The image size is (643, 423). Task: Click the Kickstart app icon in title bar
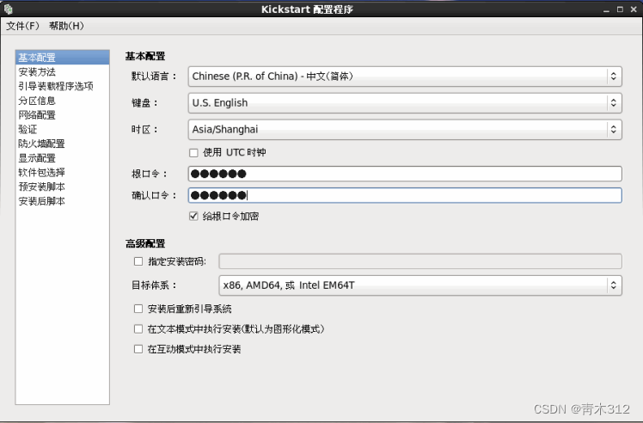[9, 9]
